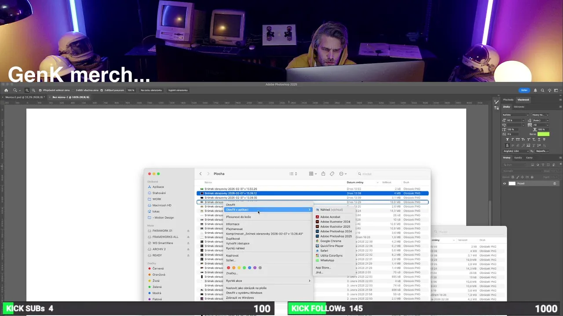Choose WhatsApp in submenu

[327, 260]
